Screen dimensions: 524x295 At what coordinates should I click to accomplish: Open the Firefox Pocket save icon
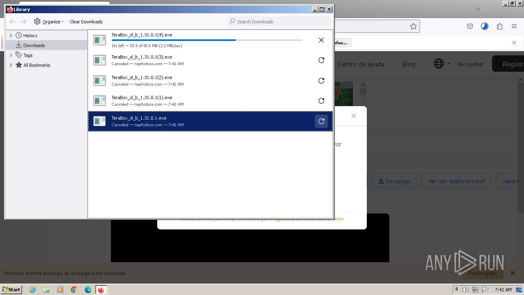(470, 26)
